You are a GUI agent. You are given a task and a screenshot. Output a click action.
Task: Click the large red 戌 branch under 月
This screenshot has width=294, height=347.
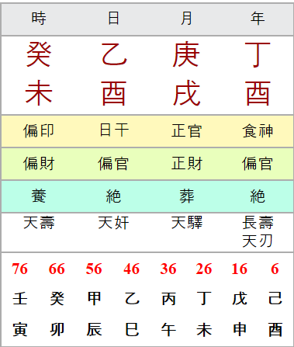186,92
